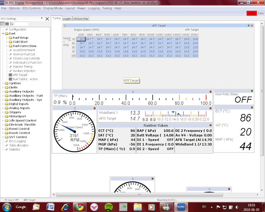Viewport: 265px width, 212px height.
Task: Pin the ECU Settings panel
Action: tap(42, 18)
